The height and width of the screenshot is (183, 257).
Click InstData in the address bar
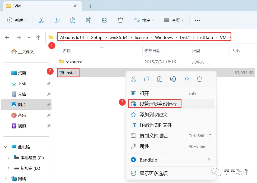(205, 38)
